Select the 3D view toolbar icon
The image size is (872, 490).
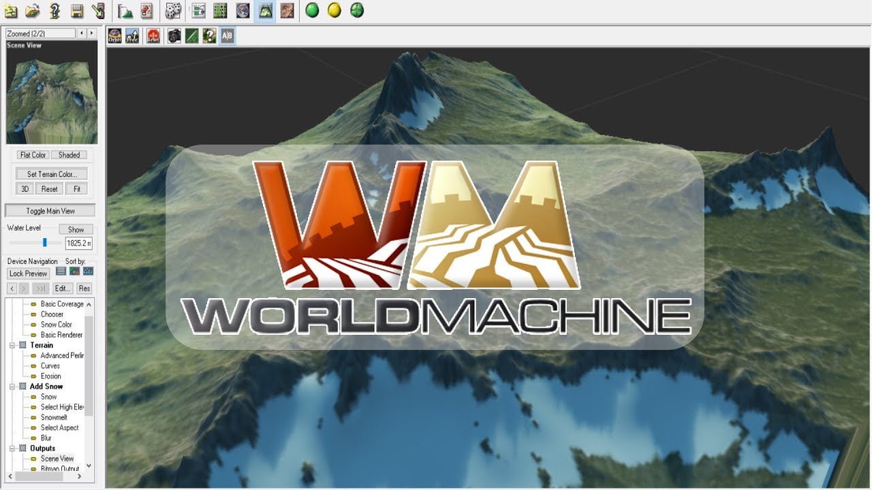265,10
